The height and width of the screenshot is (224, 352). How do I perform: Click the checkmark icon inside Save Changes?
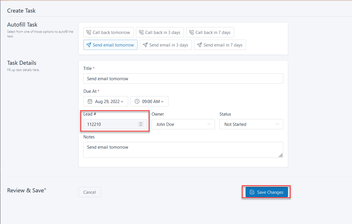pyautogui.click(x=252, y=192)
